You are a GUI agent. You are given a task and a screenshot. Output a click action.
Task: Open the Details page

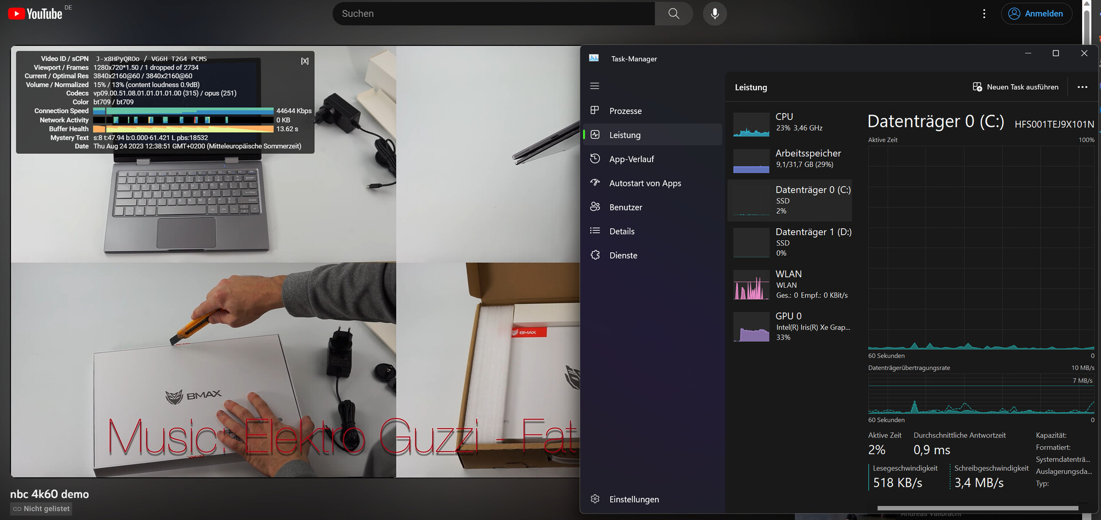(653, 231)
